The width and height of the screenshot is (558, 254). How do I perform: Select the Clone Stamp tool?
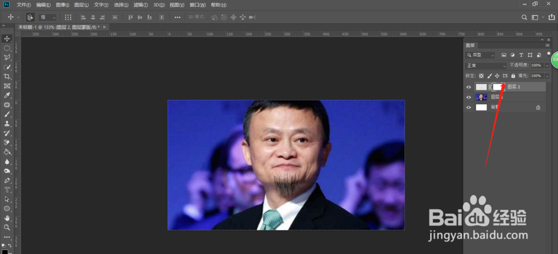coord(7,123)
